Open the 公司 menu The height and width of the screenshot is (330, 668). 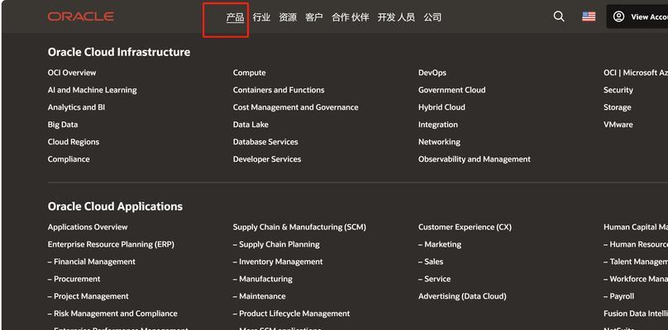click(432, 17)
